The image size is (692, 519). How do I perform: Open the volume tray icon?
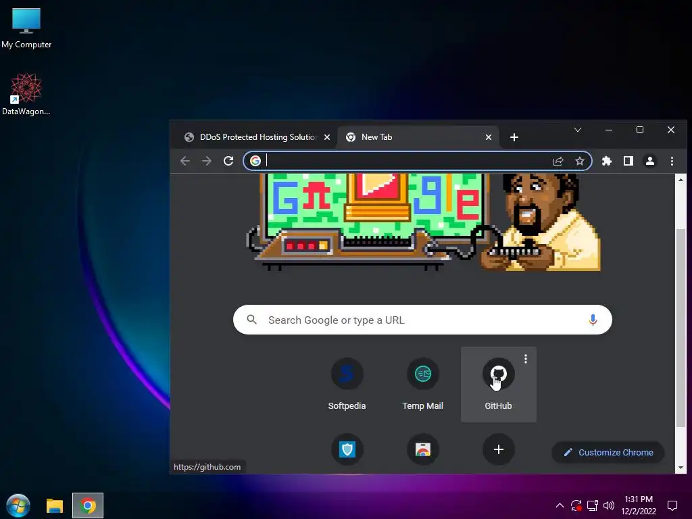pyautogui.click(x=609, y=505)
